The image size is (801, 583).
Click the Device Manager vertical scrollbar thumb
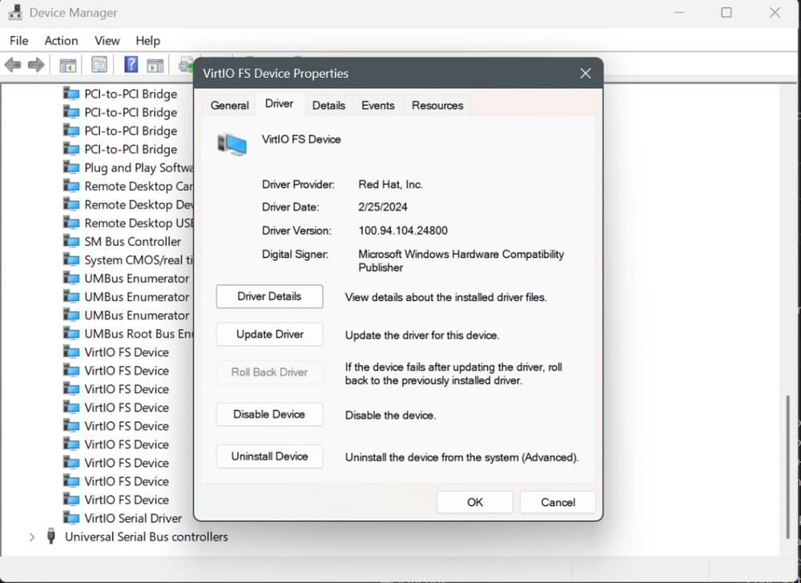pyautogui.click(x=787, y=467)
